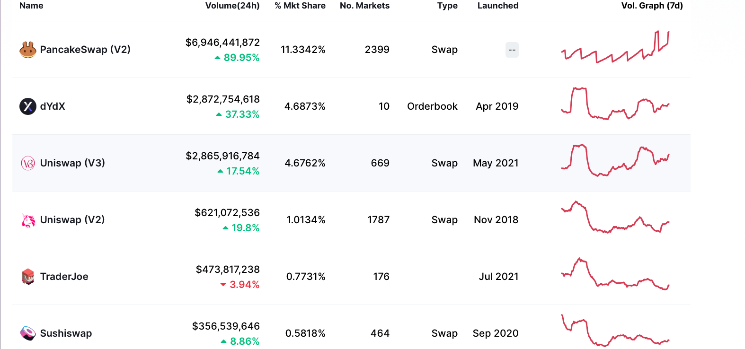This screenshot has height=349, width=745.
Task: Click the launch date May 2021
Action: tap(496, 163)
